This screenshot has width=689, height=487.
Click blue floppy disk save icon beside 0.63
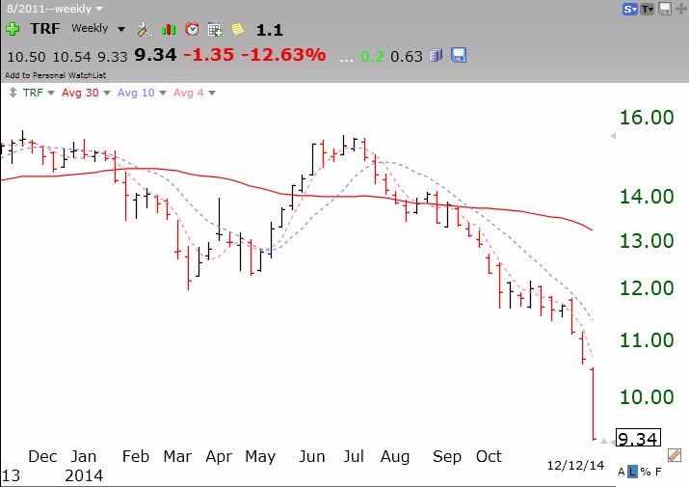coord(459,55)
